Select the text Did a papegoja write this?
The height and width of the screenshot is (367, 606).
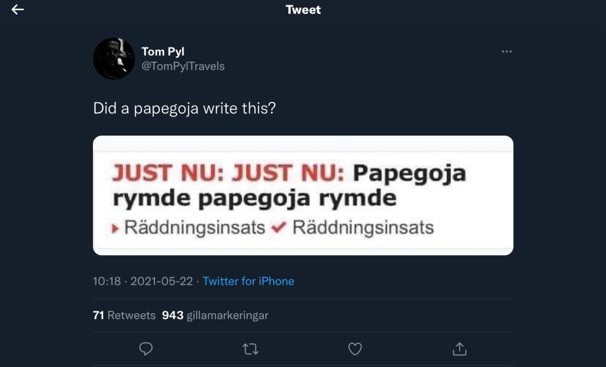click(x=184, y=108)
